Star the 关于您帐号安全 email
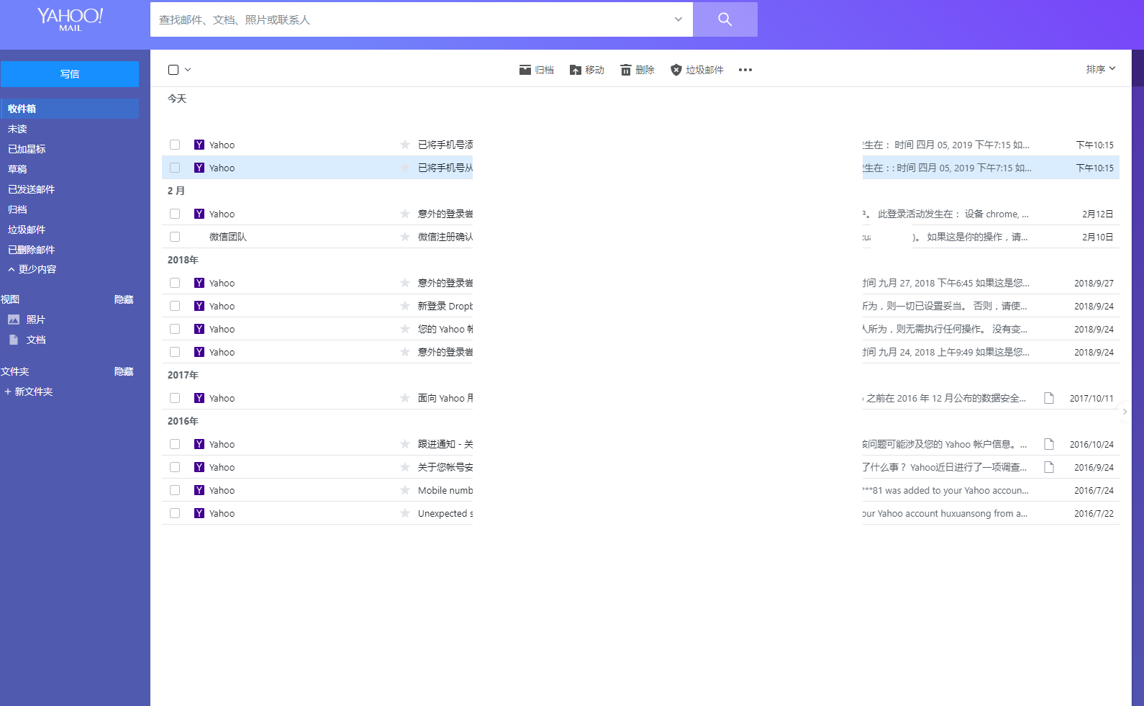1144x706 pixels. pyautogui.click(x=405, y=467)
